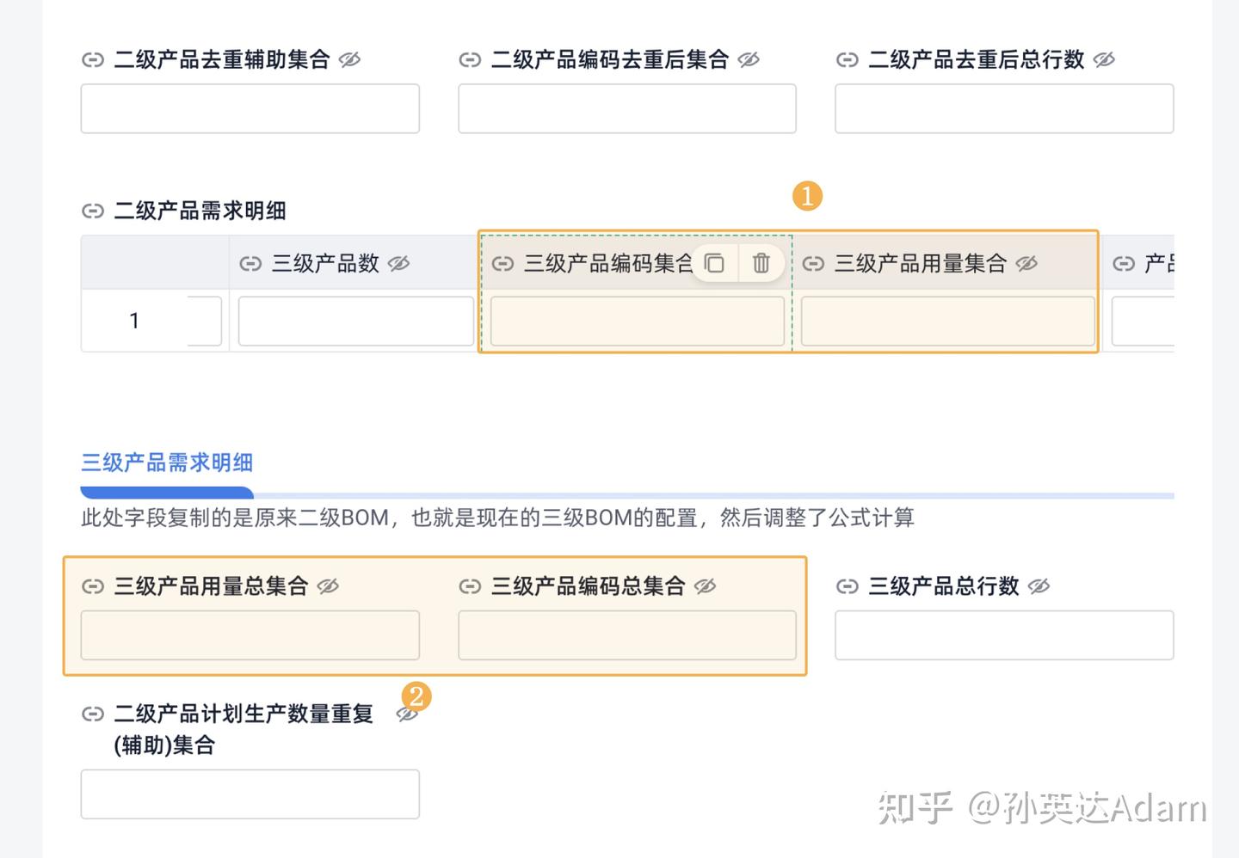
Task: Select the link icon on 三级产品数 column
Action: point(249,263)
